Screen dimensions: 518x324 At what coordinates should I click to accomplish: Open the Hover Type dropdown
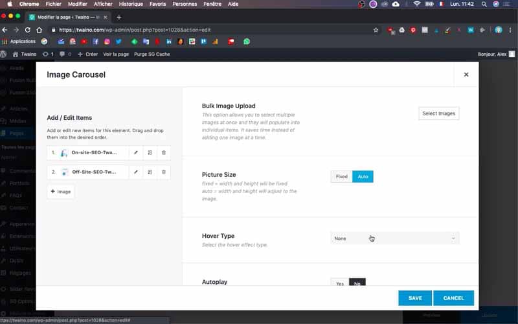point(395,238)
